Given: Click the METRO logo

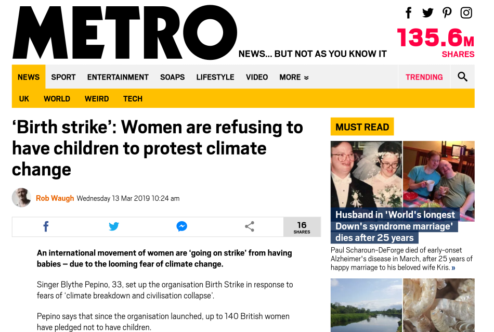Looking at the screenshot, I should pos(125,32).
